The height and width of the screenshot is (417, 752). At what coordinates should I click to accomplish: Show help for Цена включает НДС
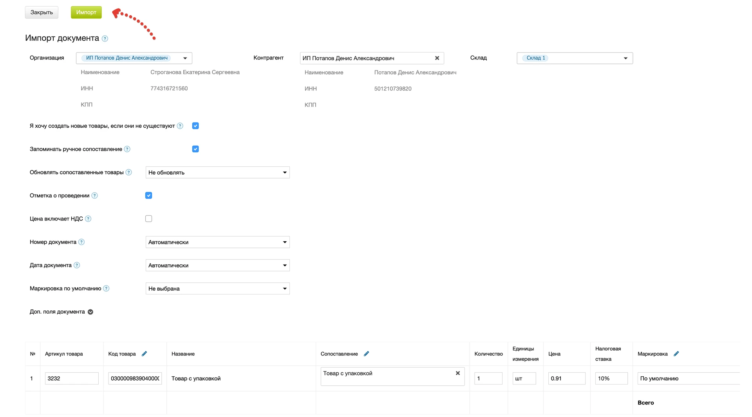pos(89,219)
